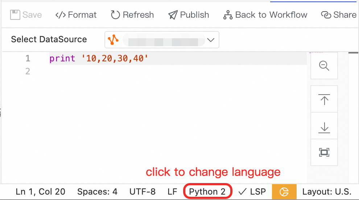Image resolution: width=359 pixels, height=200 pixels.
Task: Click the UTF-8 encoding indicator
Action: tap(142, 192)
